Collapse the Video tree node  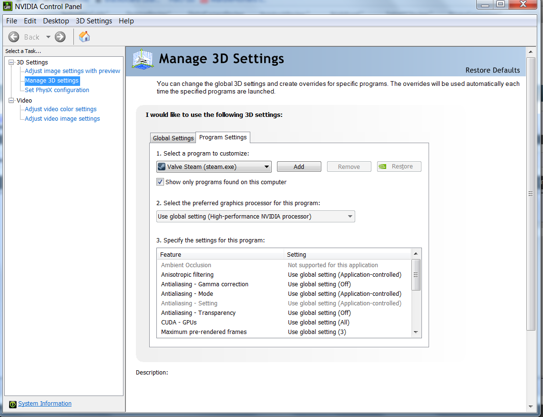(11, 101)
